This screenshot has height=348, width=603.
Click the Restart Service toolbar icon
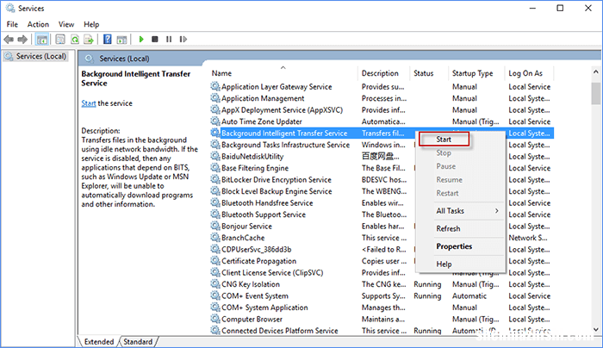(x=183, y=40)
